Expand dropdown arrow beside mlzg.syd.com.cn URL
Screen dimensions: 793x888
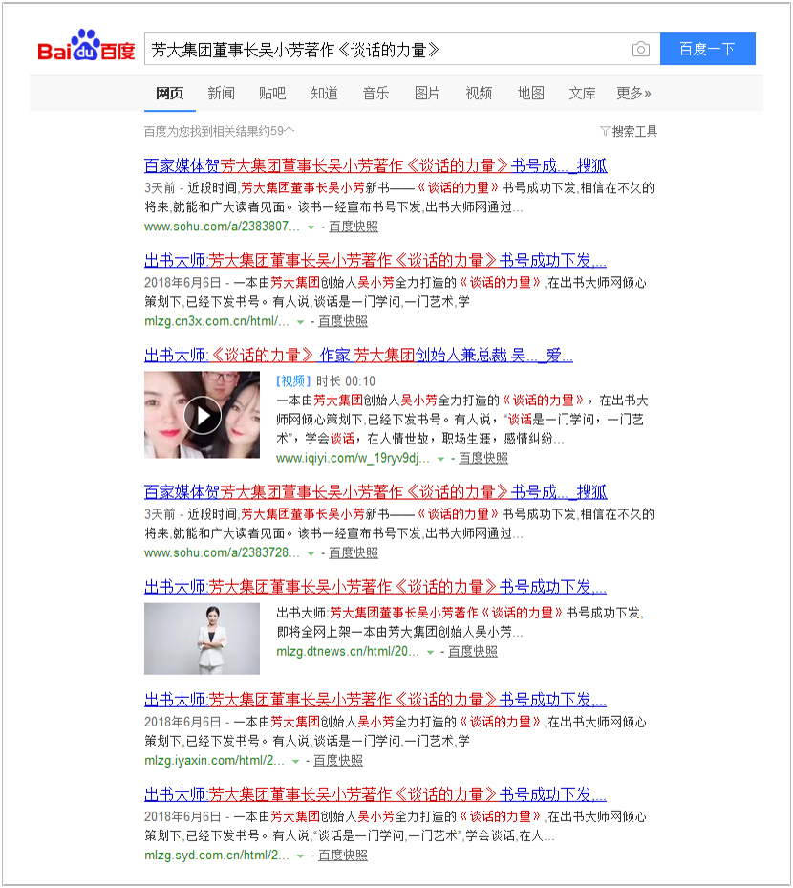click(300, 856)
